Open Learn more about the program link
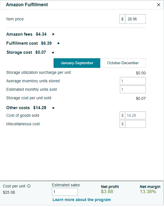The height and width of the screenshot is (207, 164). click(82, 200)
